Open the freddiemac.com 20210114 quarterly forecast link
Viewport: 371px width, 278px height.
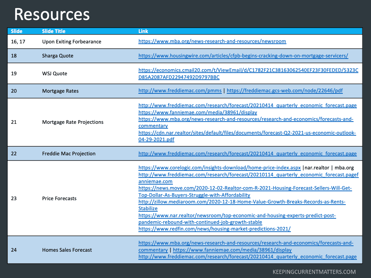[x=249, y=178]
